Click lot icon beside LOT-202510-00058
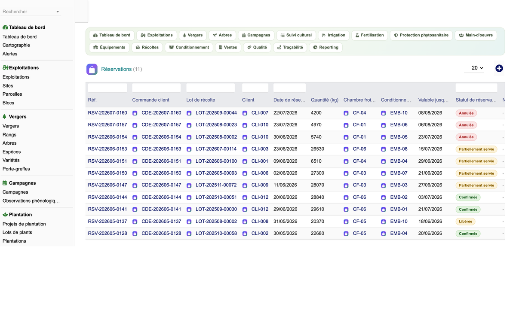Viewport: 516px width, 319px height. pos(189,234)
